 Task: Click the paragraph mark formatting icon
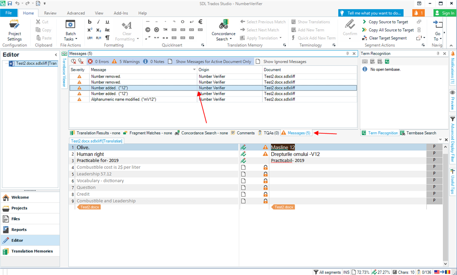click(107, 38)
